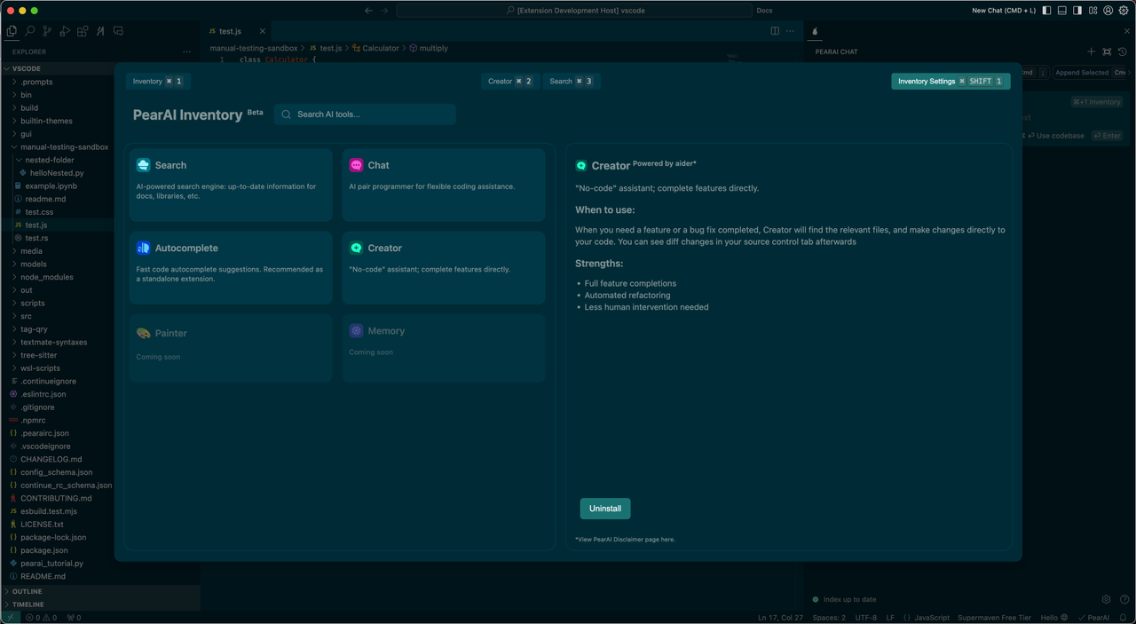This screenshot has width=1136, height=624.
Task: Click the Autocomplete tool icon
Action: click(x=143, y=249)
